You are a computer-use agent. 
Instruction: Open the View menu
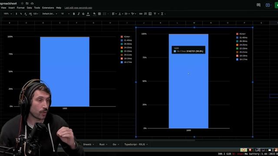point(3,8)
